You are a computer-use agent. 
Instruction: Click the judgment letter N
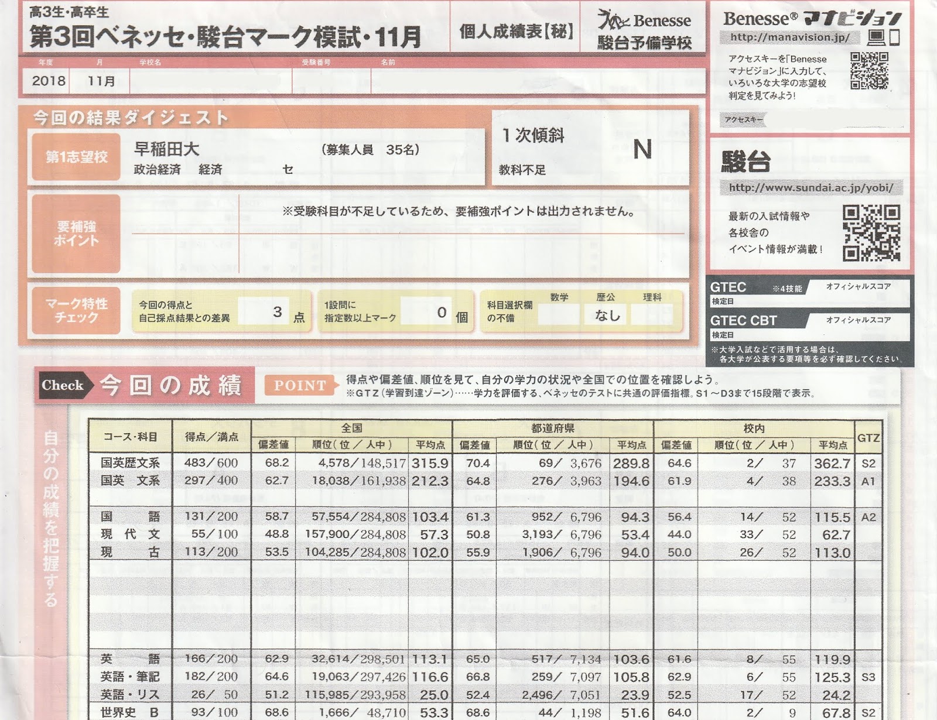pyautogui.click(x=642, y=149)
